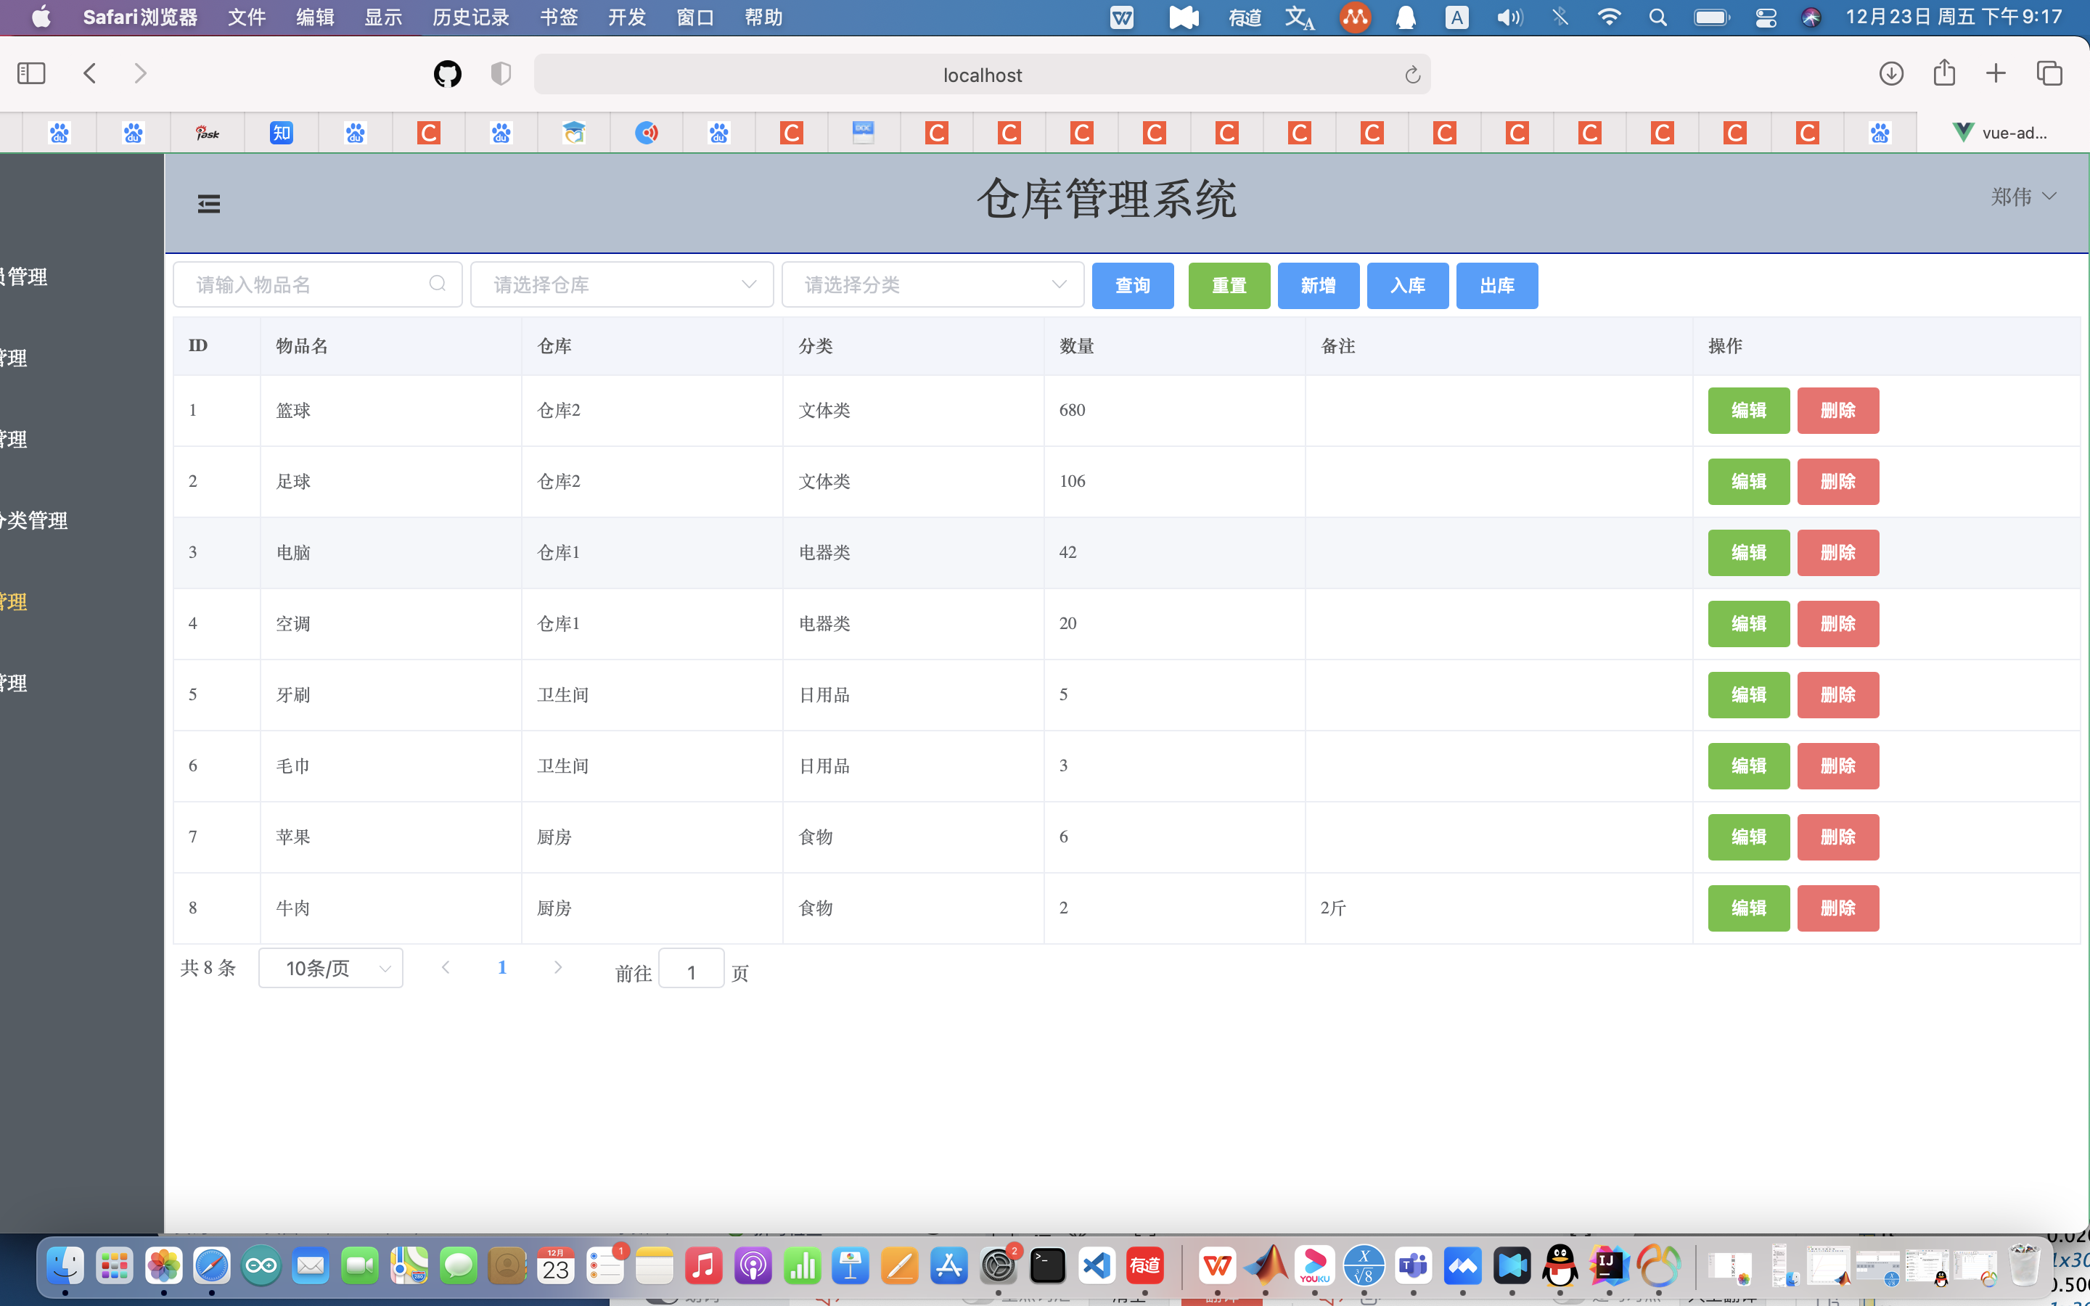Delete the 牛肉 row

[x=1837, y=908]
